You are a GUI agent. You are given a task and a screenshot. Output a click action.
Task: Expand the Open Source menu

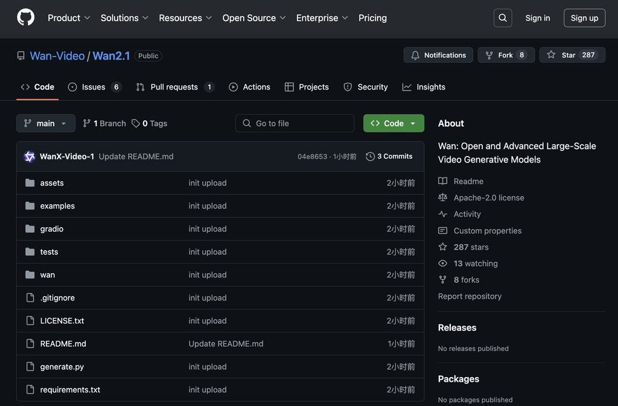coord(254,18)
